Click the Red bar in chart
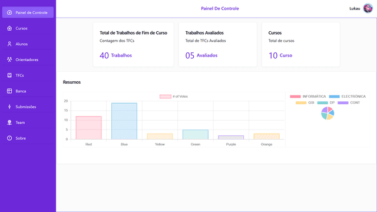The image size is (377, 212). pyautogui.click(x=89, y=128)
